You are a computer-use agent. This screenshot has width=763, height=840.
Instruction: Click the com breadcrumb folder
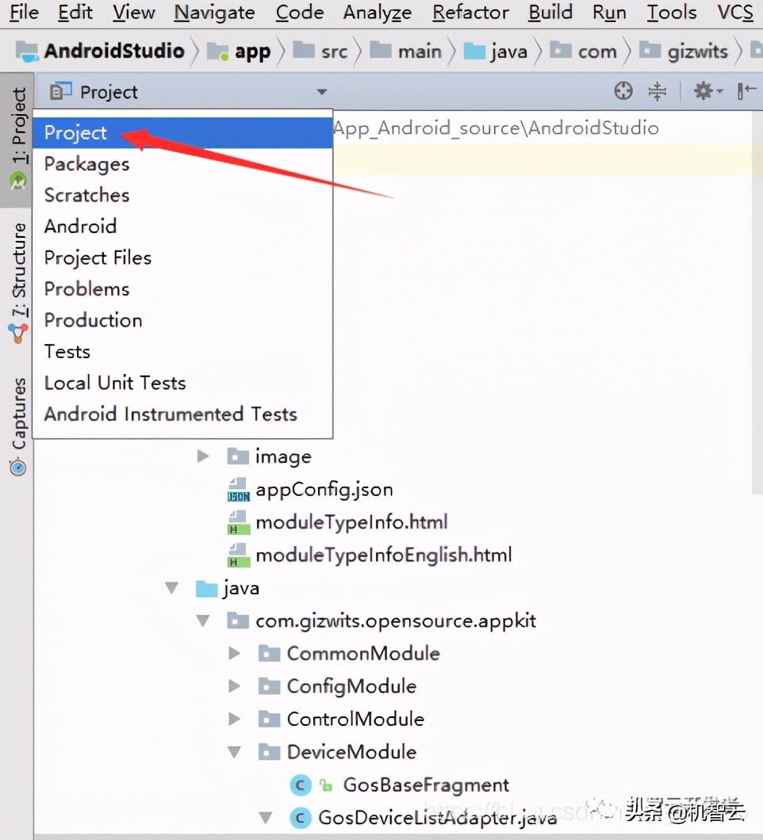click(584, 51)
